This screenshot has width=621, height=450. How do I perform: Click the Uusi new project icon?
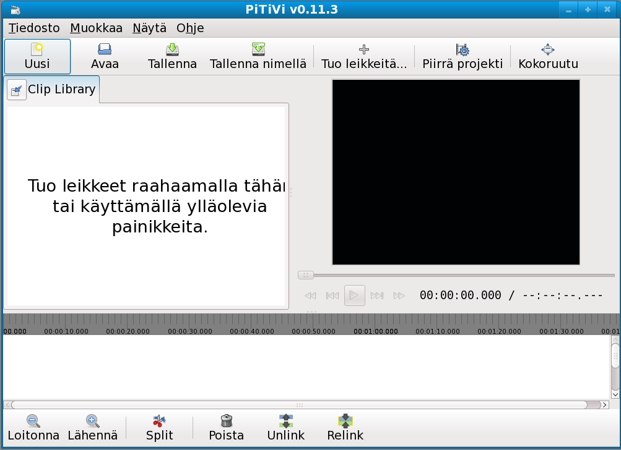pos(37,50)
